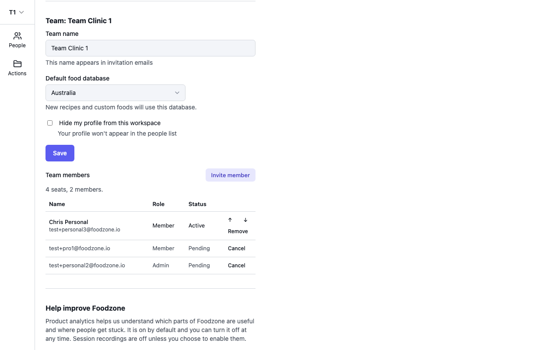Cancel the test+pro1@foodzone.io invitation
Viewport: 560px width, 350px height.
coord(237,248)
